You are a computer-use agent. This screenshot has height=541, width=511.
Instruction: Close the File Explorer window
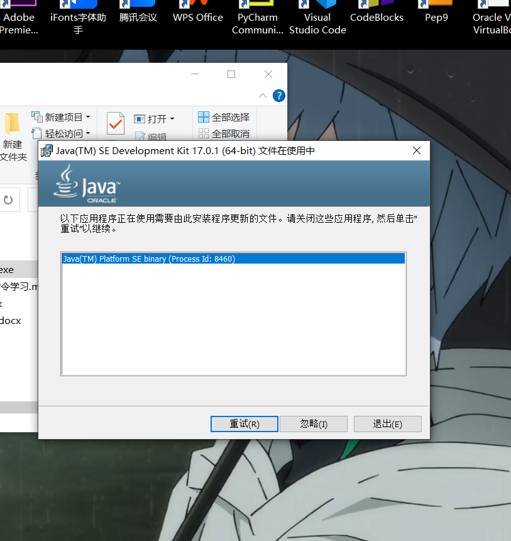(268, 74)
